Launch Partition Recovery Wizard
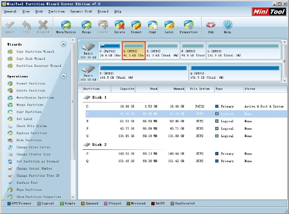The width and height of the screenshot is (289, 214). point(39,66)
